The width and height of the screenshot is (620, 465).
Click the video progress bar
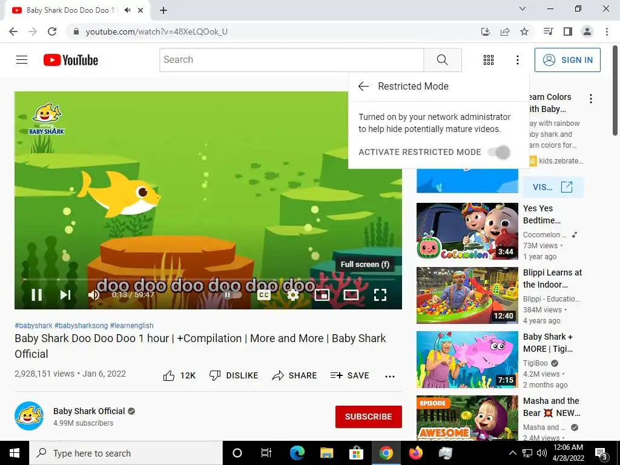208,279
